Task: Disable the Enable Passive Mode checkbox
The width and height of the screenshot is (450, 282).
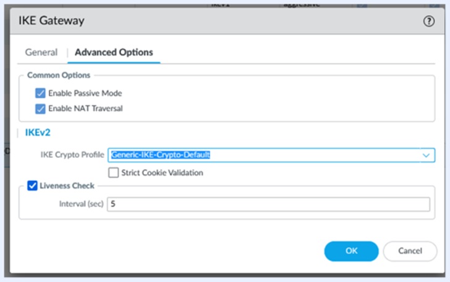Action: (x=41, y=93)
